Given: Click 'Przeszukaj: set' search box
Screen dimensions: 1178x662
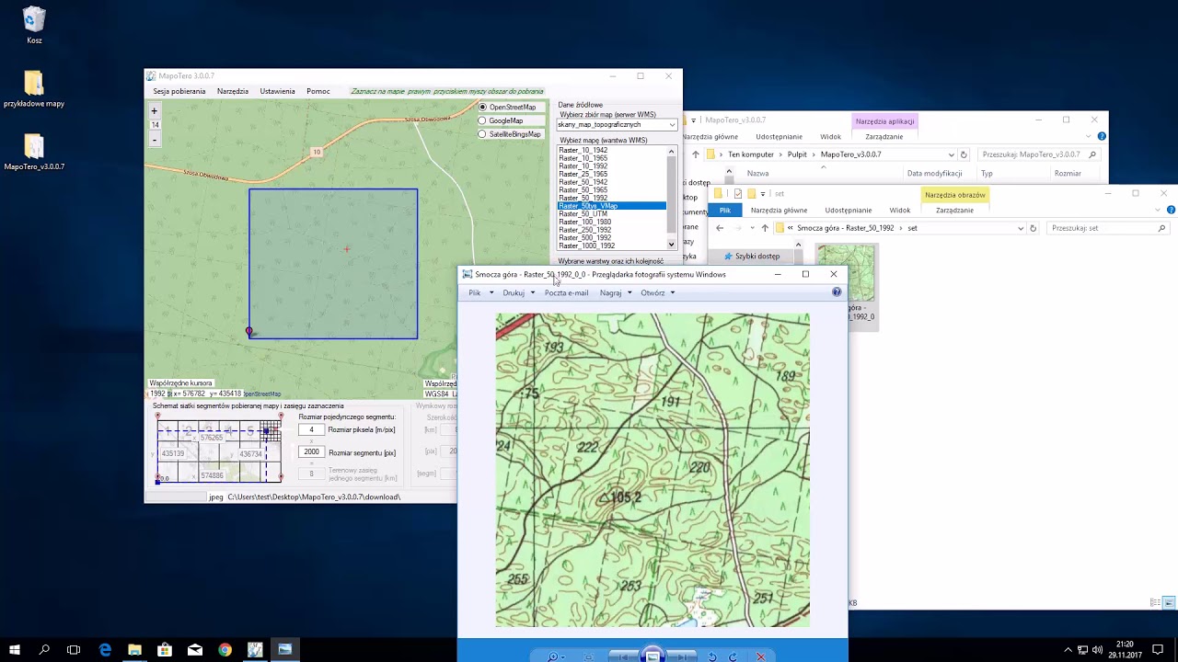Looking at the screenshot, I should point(1109,228).
